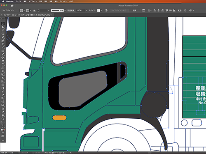Click the 変形 transform link
206x154 pixels.
(180, 10)
